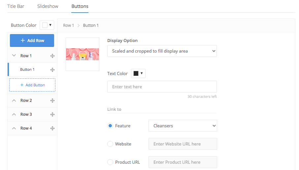Image resolution: width=299 pixels, height=170 pixels.
Task: Click the move handle beside Button 1
Action: tap(52, 70)
